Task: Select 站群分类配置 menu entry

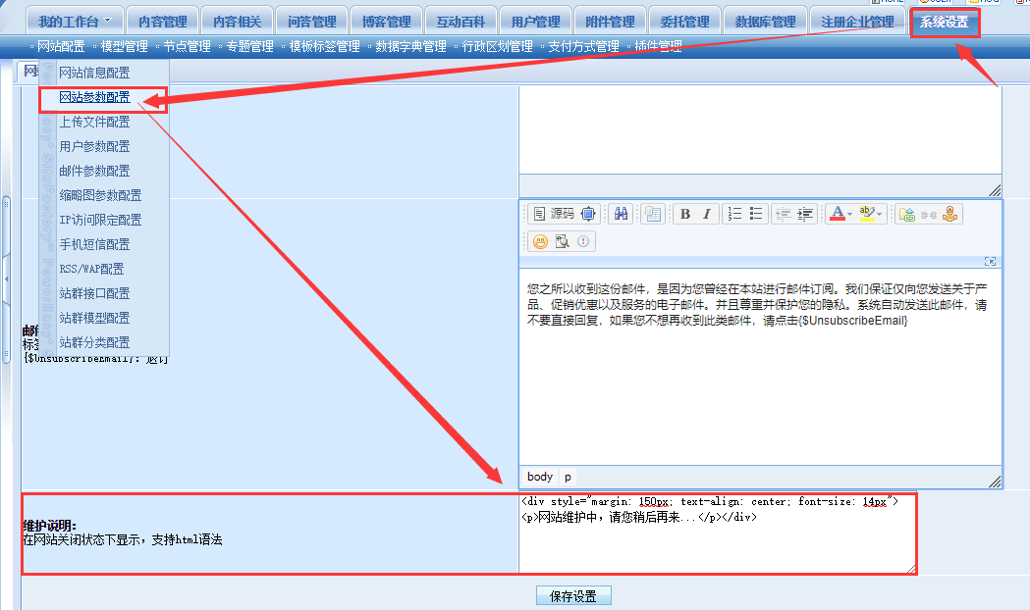Action: coord(94,342)
